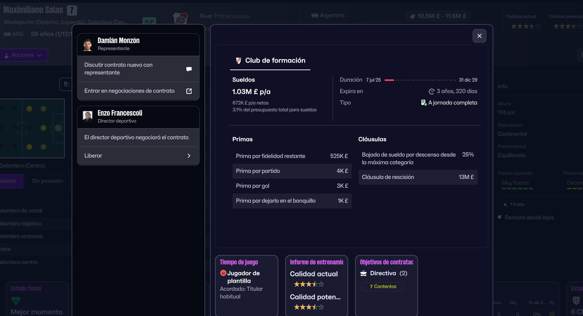Click the heart icon in the Estado físico card
Image resolution: width=583 pixels, height=316 pixels.
pos(16,300)
